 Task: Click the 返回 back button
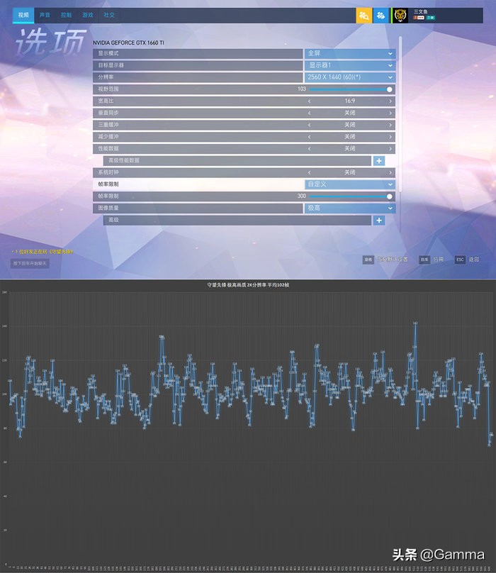(x=474, y=260)
